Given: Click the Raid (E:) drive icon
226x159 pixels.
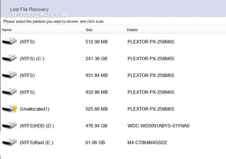Looking at the screenshot, I should click(9, 143).
